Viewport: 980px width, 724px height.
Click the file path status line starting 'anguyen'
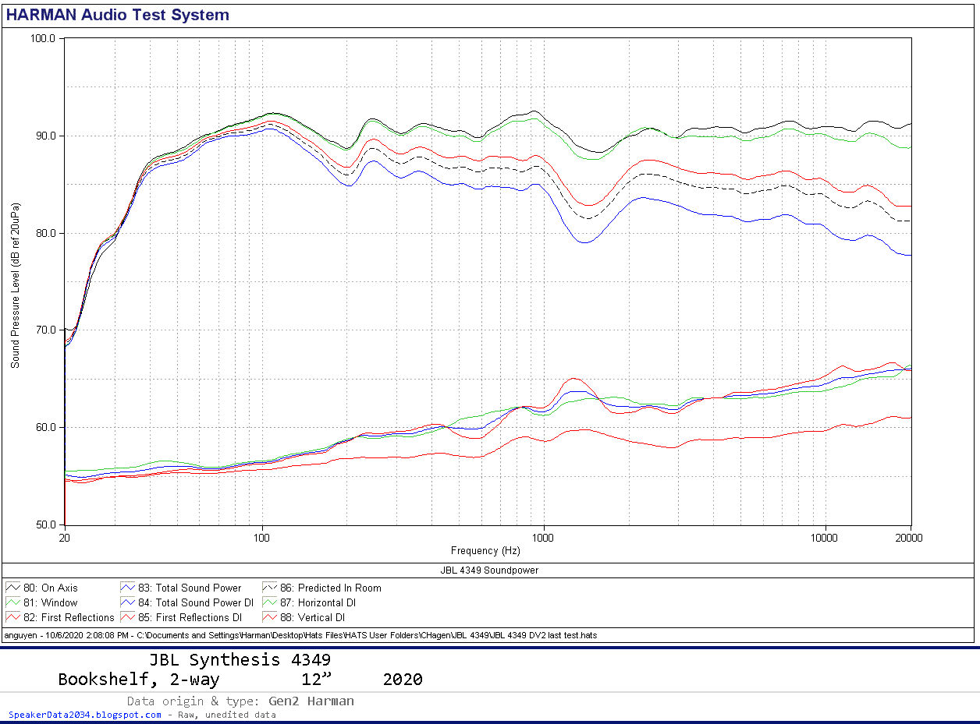pyautogui.click(x=301, y=635)
